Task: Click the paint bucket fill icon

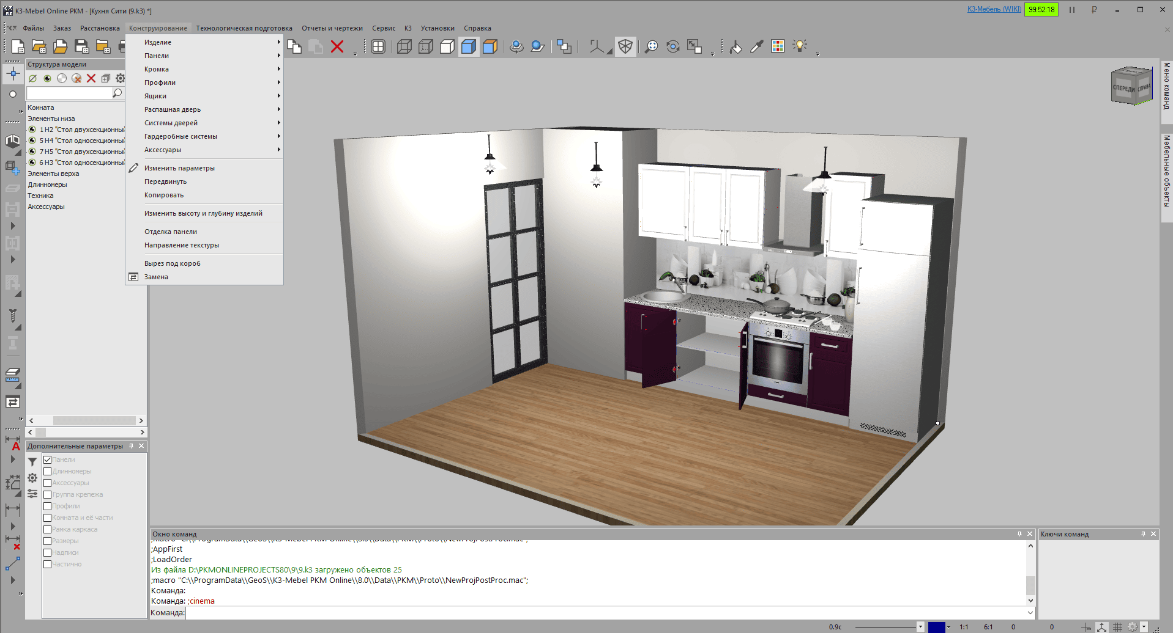Action: tap(735, 47)
